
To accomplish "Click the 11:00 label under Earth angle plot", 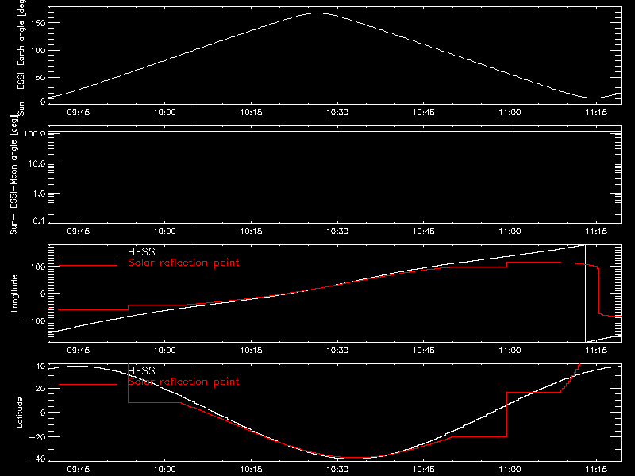I will click(x=510, y=113).
